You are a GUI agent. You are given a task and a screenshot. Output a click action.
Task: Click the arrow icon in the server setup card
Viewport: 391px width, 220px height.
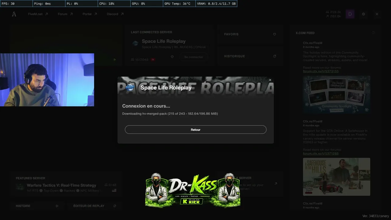pyautogui.click(x=276, y=184)
